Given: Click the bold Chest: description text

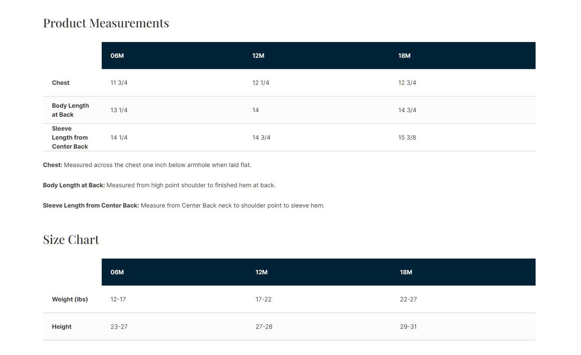Looking at the screenshot, I should [x=53, y=165].
